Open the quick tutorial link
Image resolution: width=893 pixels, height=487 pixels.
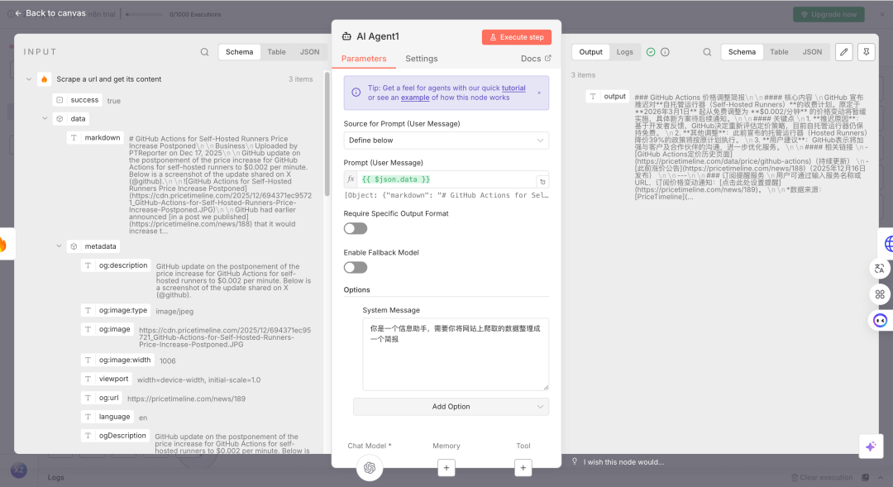(x=513, y=88)
